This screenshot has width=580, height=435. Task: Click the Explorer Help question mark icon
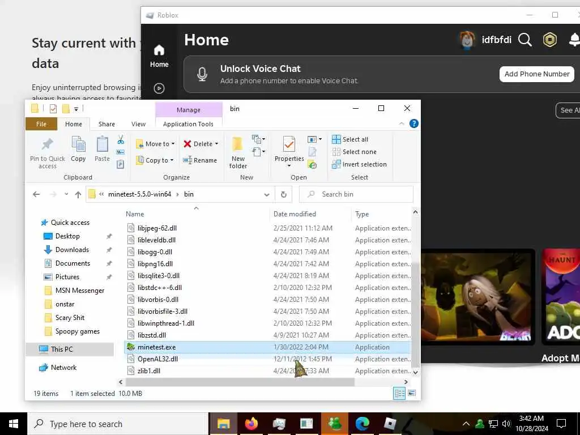click(x=414, y=123)
